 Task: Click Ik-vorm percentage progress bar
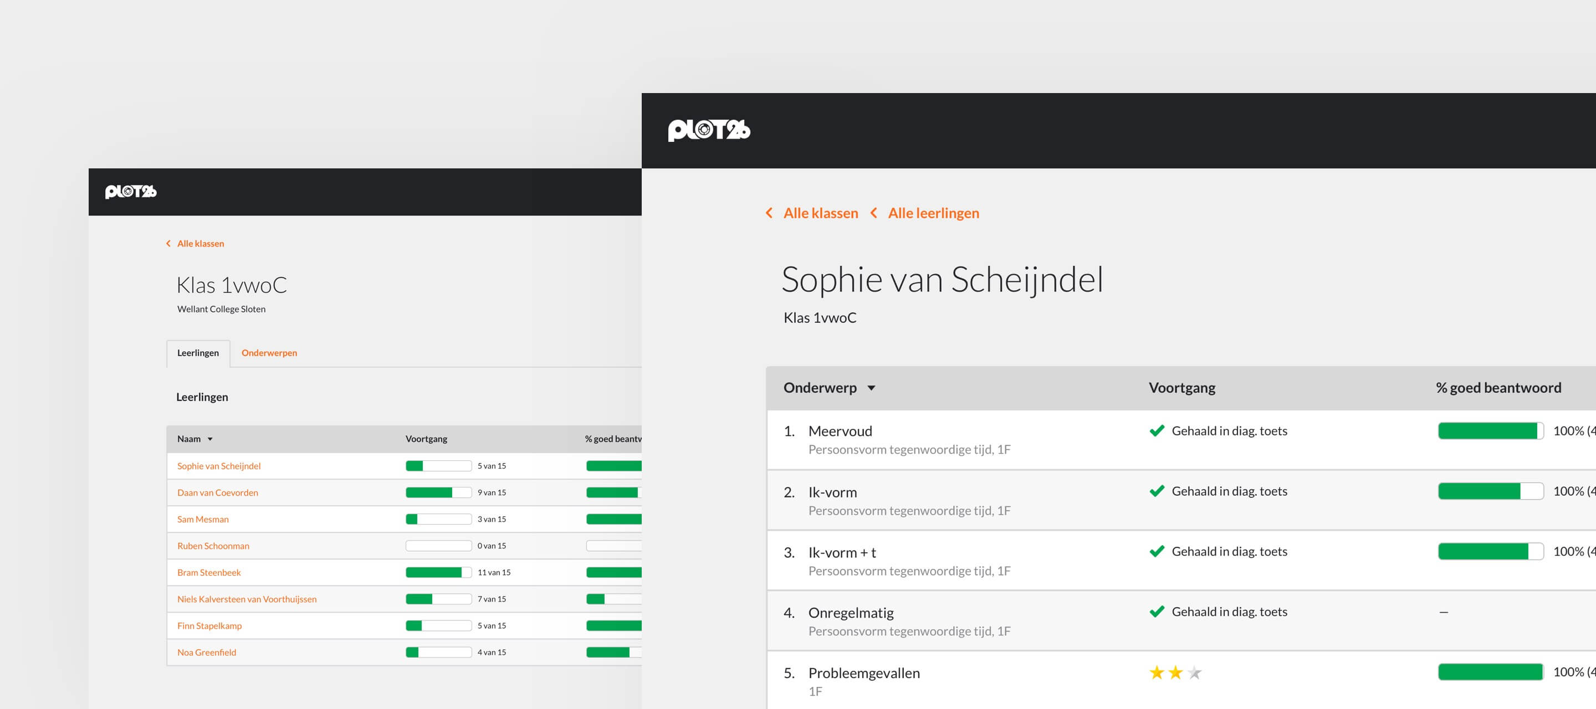pyautogui.click(x=1490, y=492)
